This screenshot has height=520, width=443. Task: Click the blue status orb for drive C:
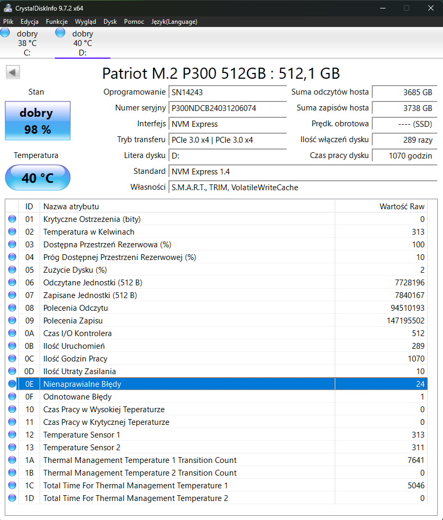tap(5, 33)
